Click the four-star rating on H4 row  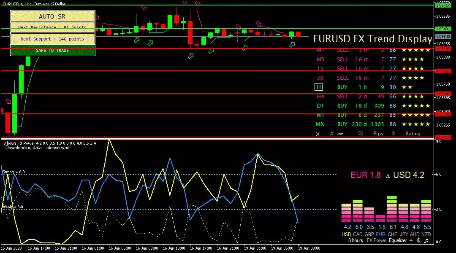point(413,97)
